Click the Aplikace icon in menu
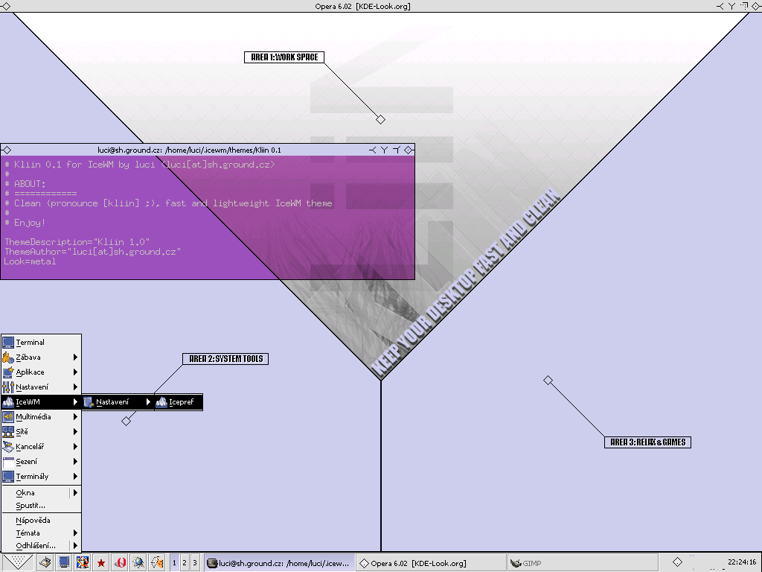 tap(8, 372)
